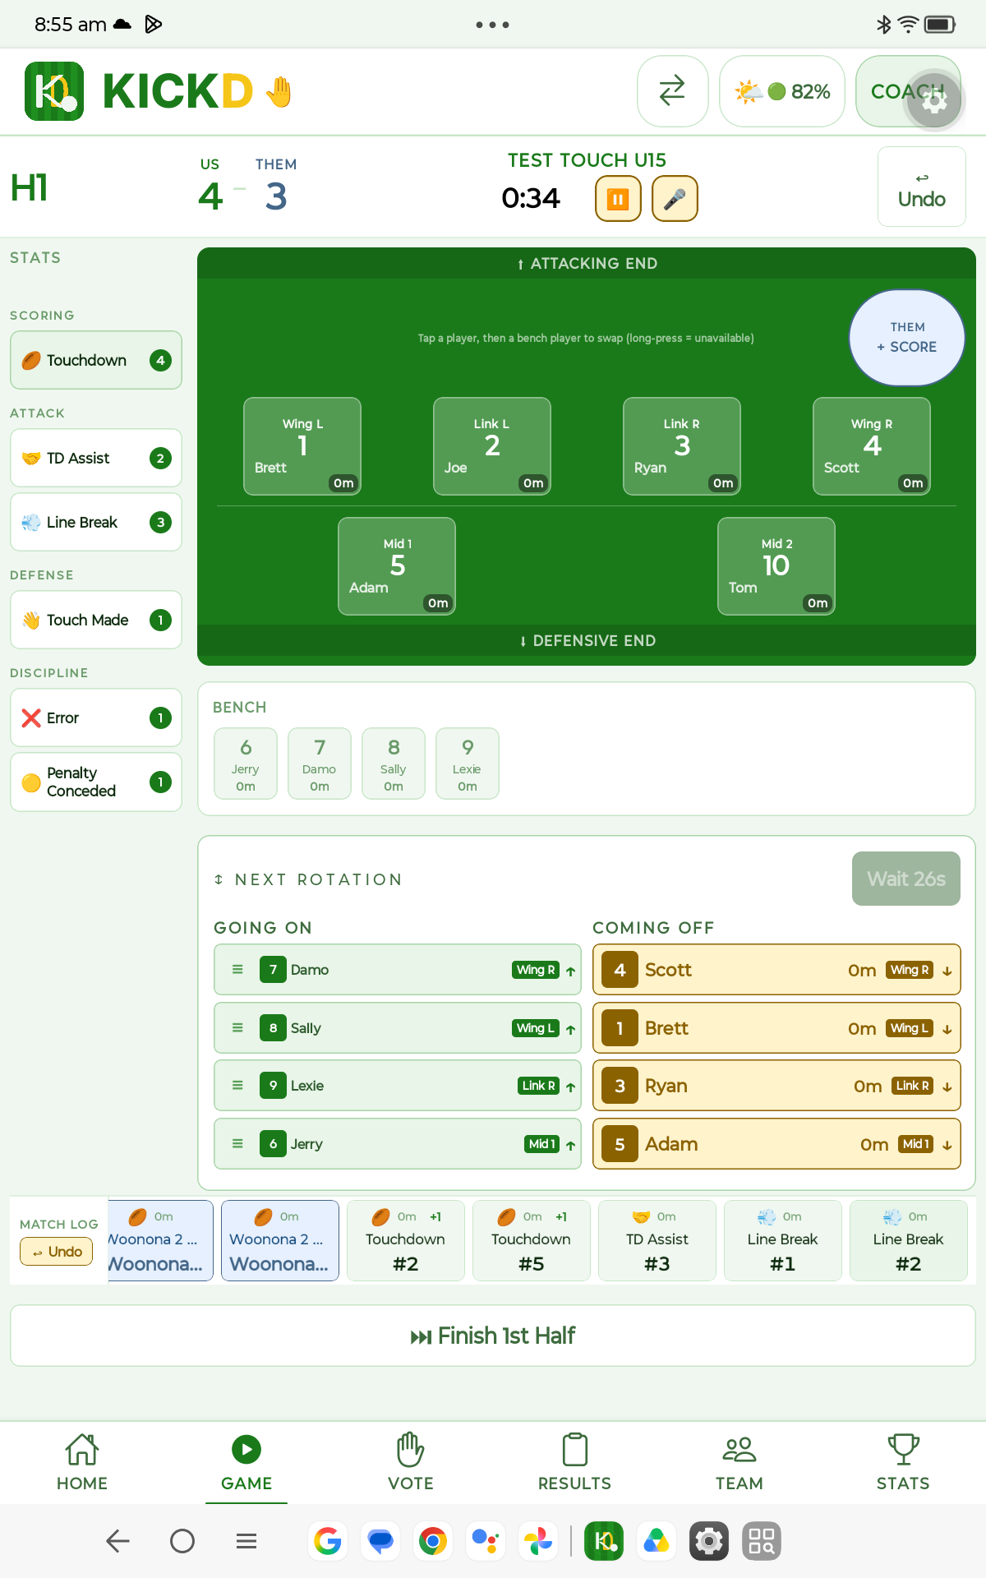Click Finish 1st Half
The width and height of the screenshot is (986, 1578).
[x=493, y=1336]
